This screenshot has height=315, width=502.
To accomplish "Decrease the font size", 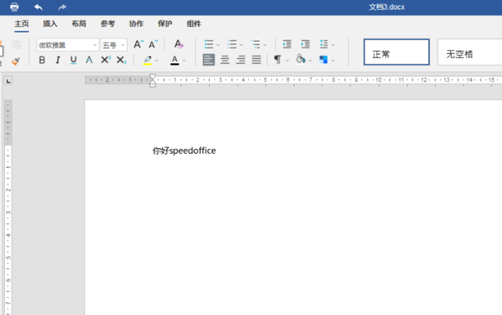I will point(153,45).
